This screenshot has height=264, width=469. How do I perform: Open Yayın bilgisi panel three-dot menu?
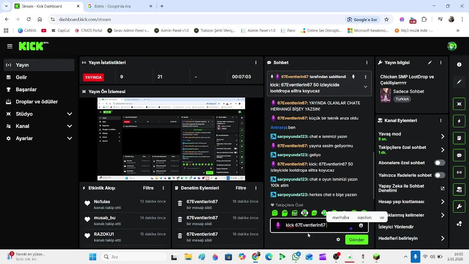click(x=441, y=63)
